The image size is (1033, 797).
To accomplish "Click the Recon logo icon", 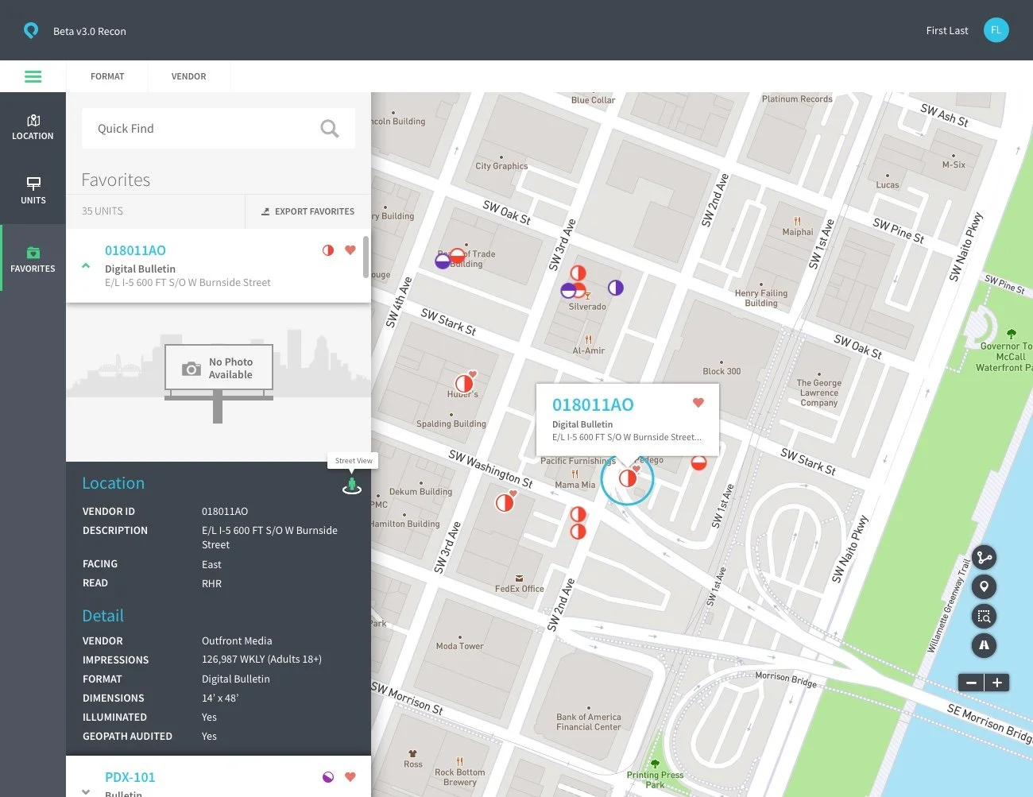I will point(31,31).
